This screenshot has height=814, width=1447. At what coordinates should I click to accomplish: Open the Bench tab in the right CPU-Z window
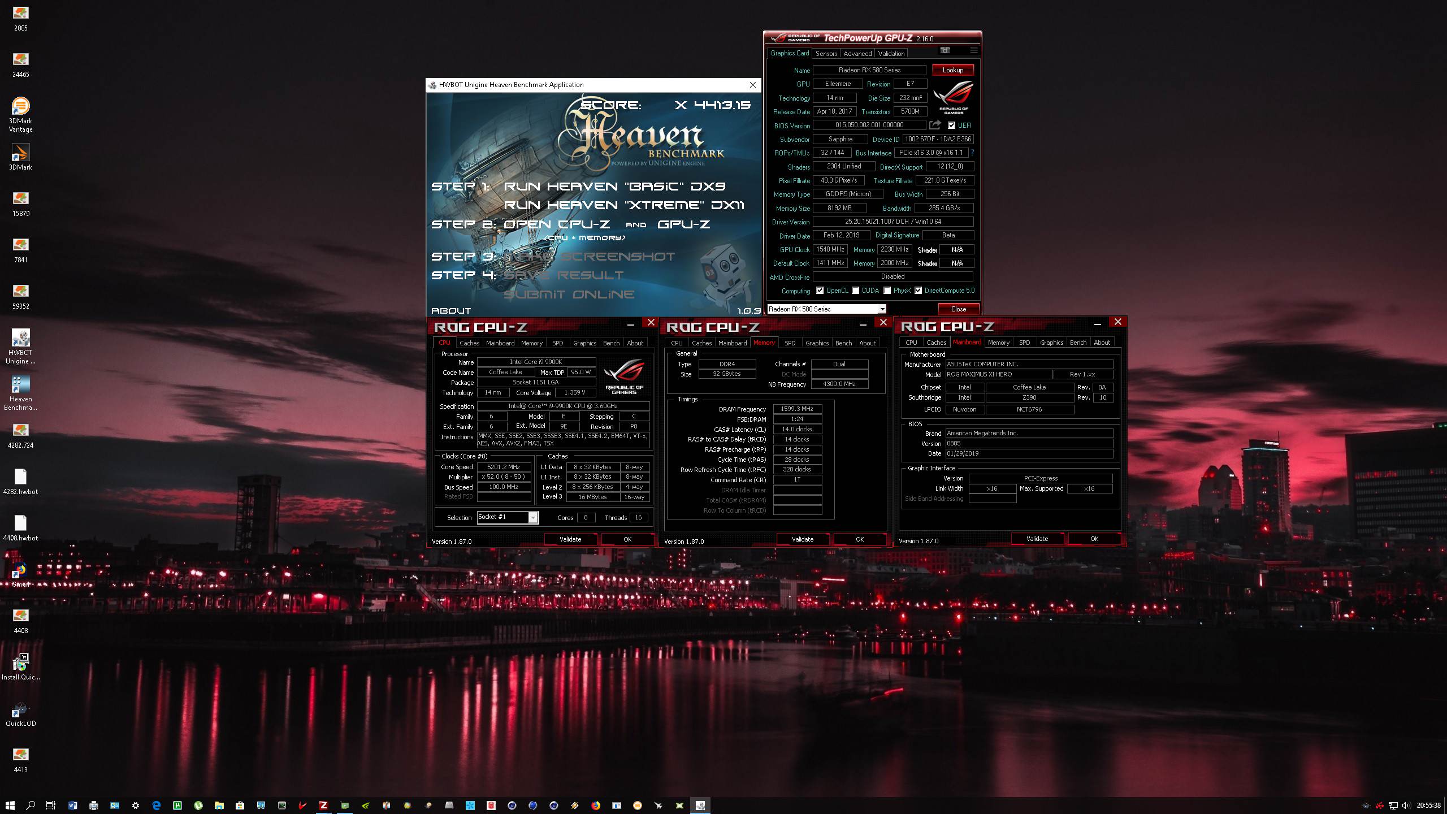pos(1078,343)
